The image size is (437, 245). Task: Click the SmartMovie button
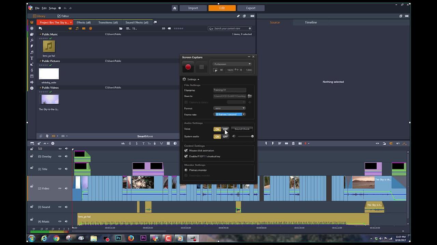tap(145, 136)
